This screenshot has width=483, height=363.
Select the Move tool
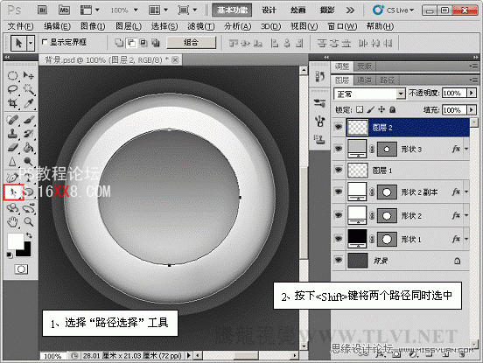click(29, 76)
